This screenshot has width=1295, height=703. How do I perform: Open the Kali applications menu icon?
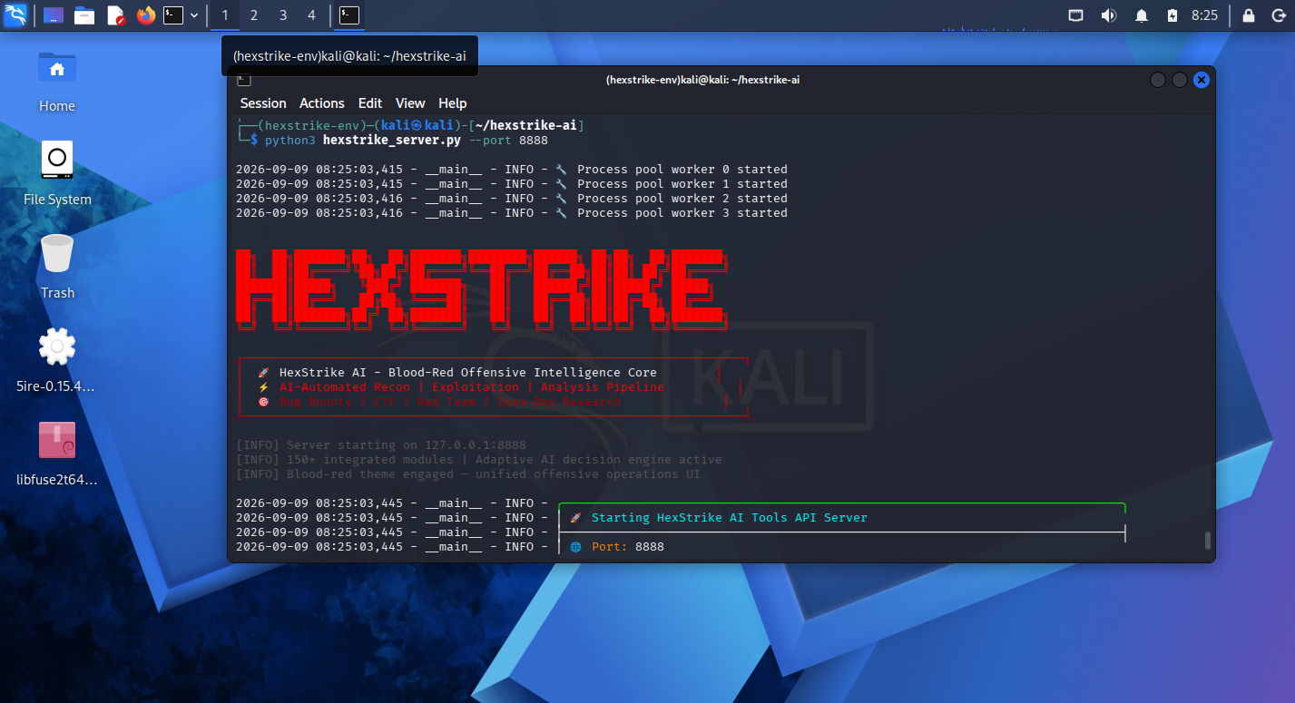[15, 15]
